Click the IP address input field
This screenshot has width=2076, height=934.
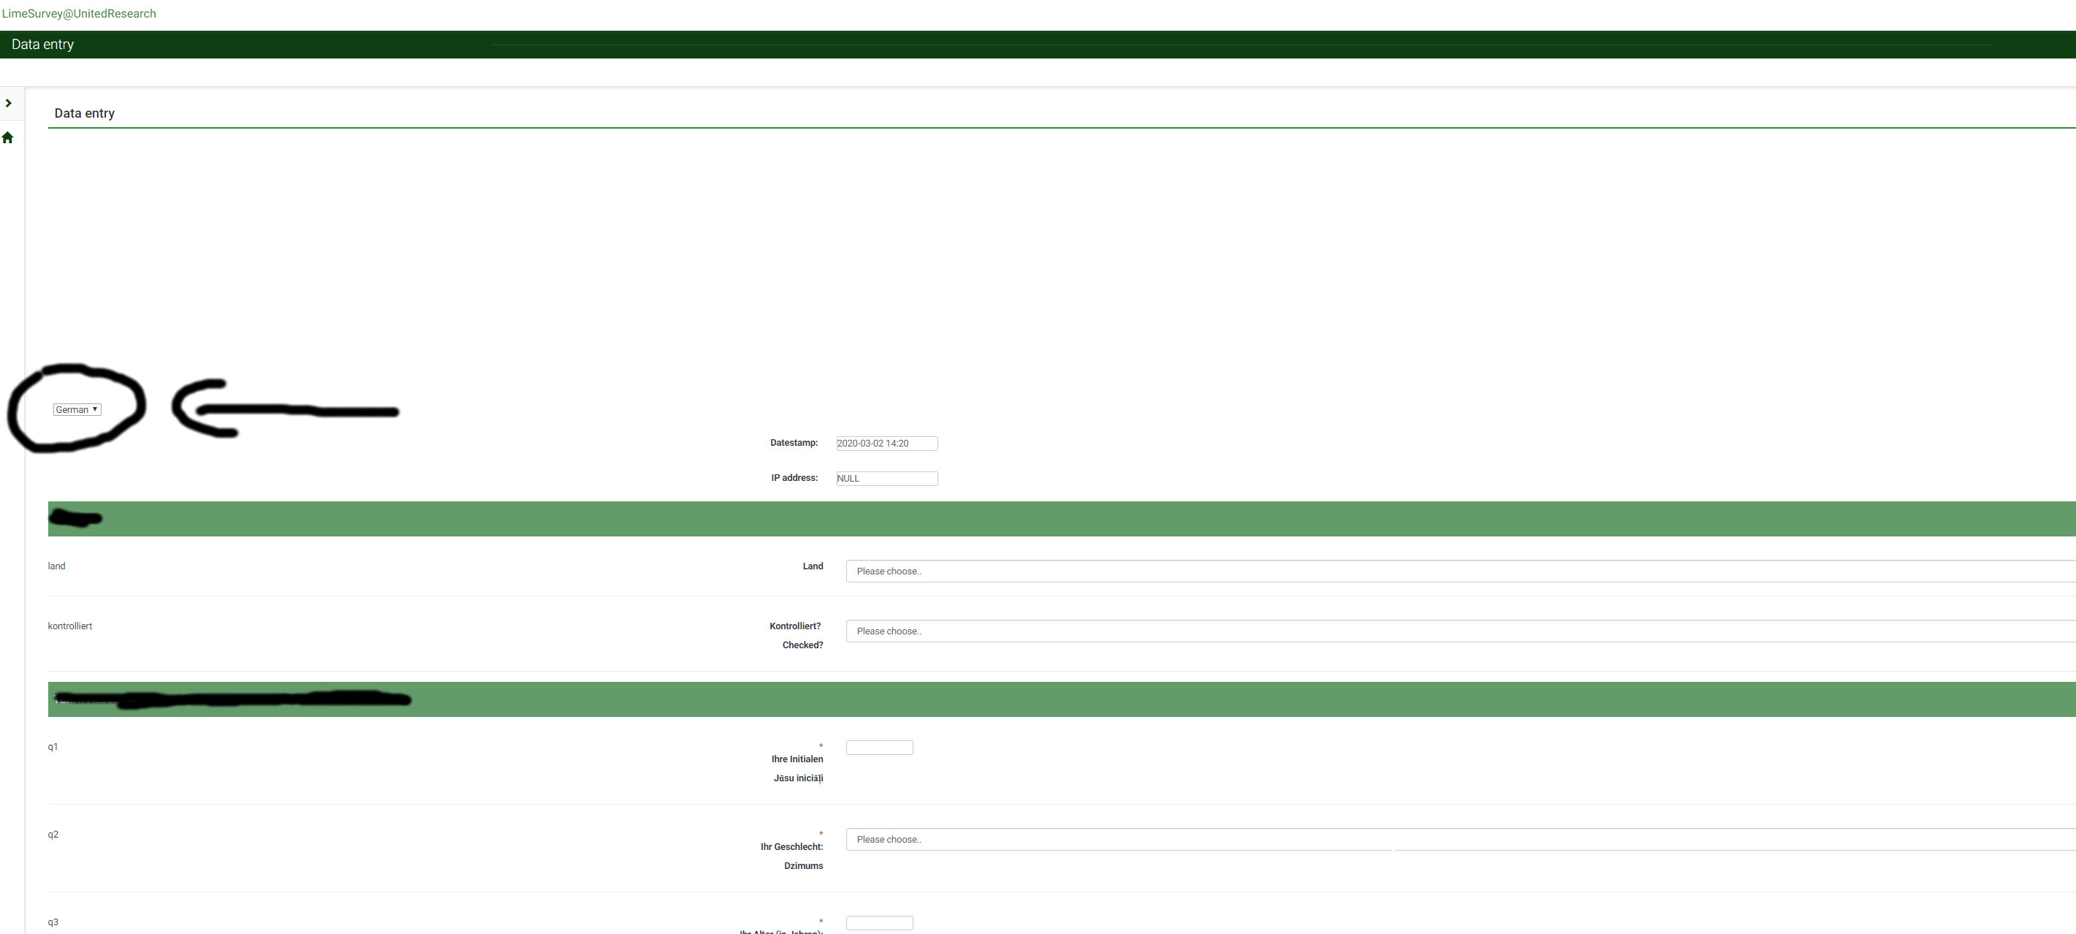[x=886, y=479]
